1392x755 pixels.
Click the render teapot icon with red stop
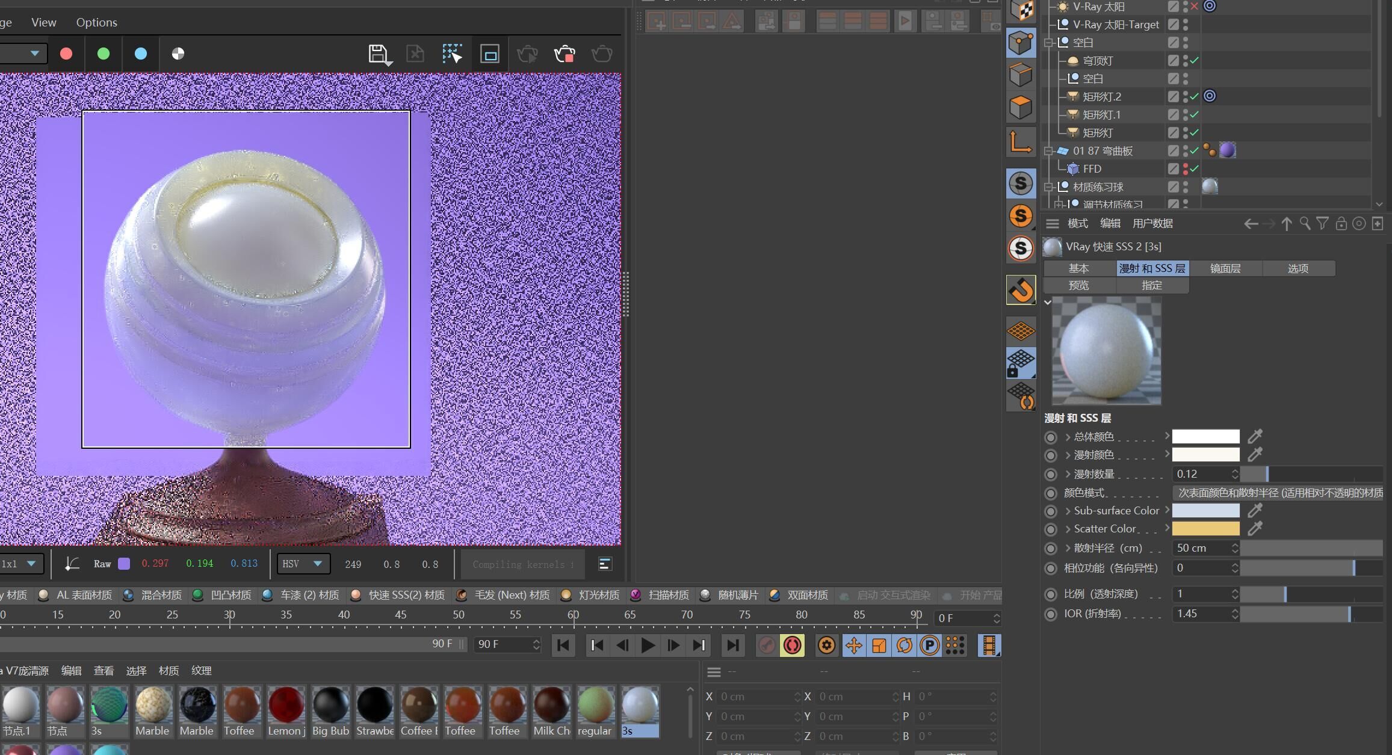[x=565, y=54]
